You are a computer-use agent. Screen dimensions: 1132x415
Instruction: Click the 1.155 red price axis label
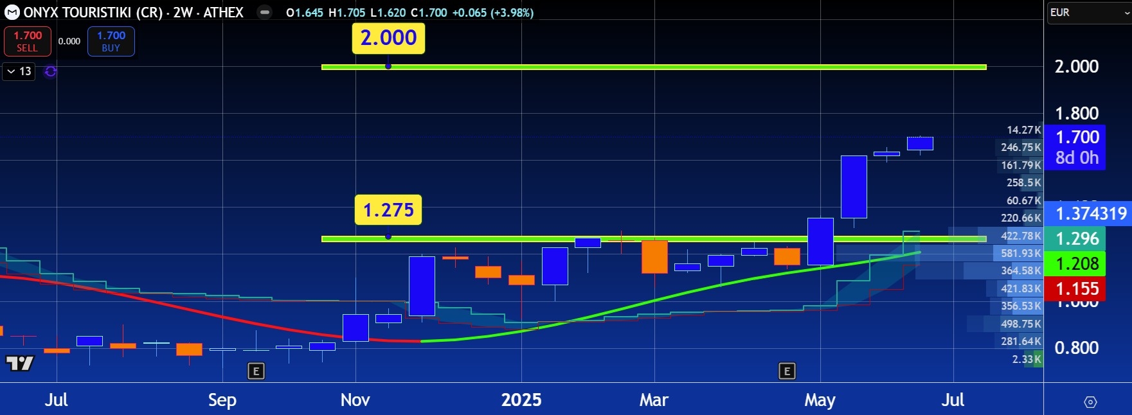tap(1076, 288)
